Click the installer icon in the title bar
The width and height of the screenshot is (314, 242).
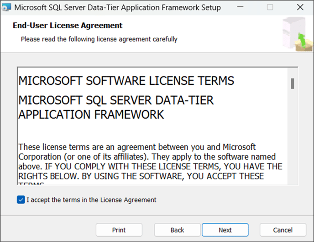coord(7,8)
